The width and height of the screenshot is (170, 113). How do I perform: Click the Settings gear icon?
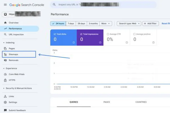[x=5, y=102]
